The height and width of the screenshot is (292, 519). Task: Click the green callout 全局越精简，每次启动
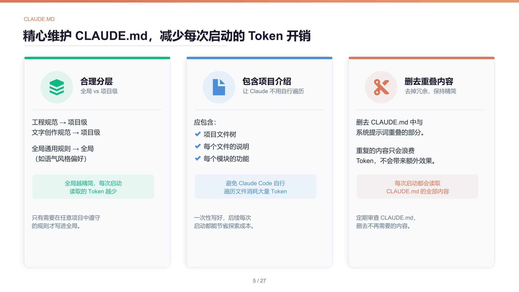pos(93,187)
